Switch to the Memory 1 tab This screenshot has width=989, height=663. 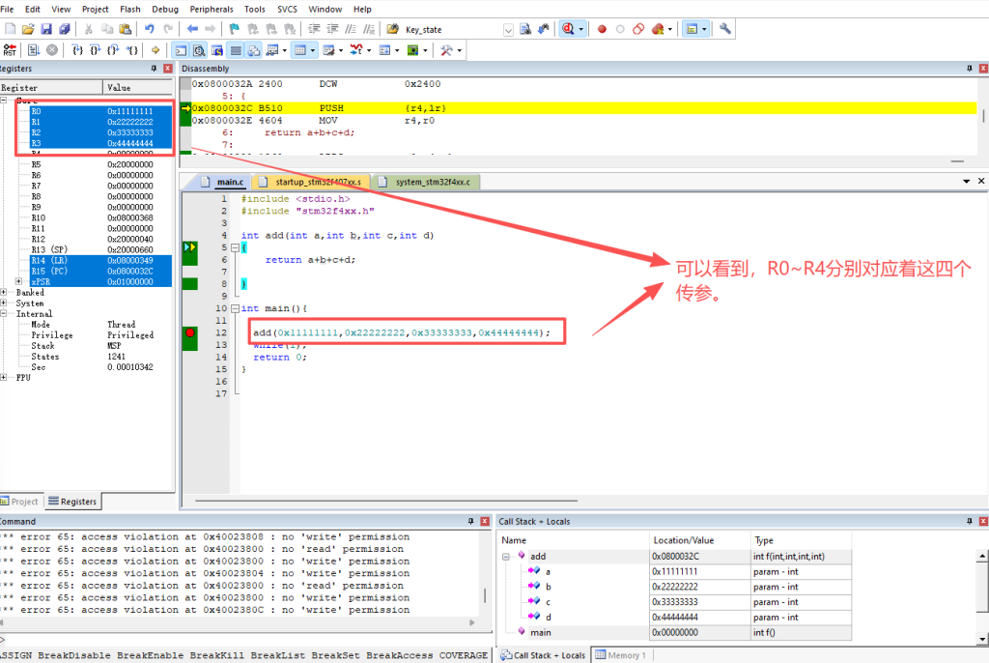619,654
